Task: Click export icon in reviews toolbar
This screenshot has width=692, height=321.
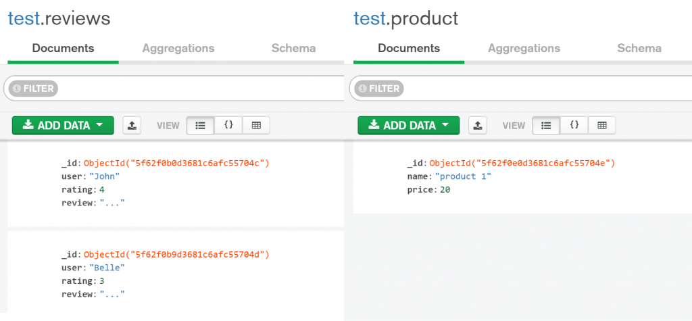Action: (x=132, y=125)
